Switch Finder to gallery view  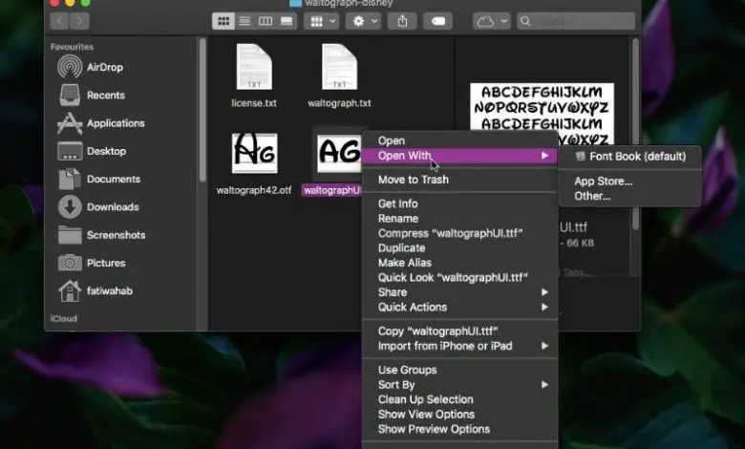287,21
